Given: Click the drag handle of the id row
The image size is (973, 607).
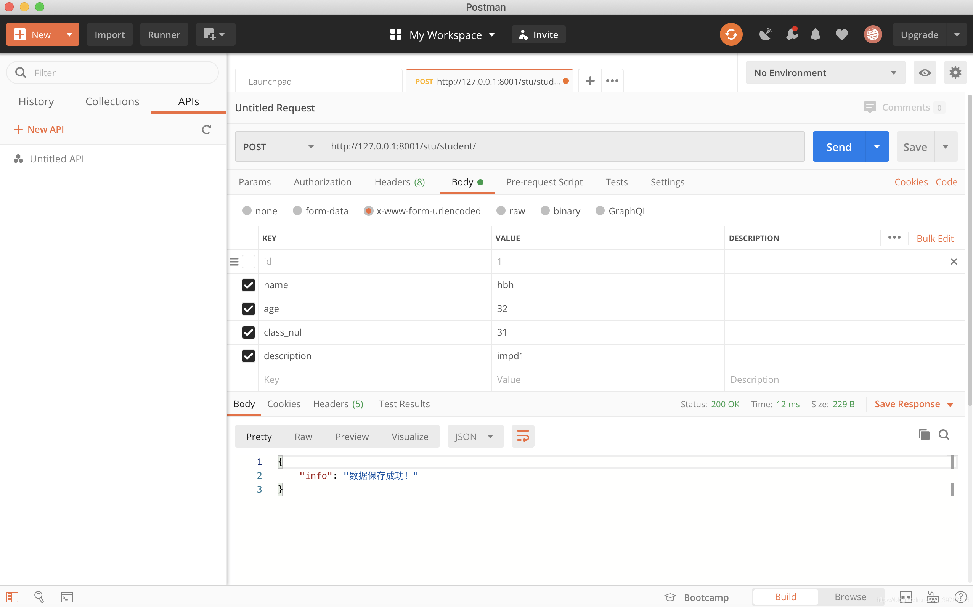Looking at the screenshot, I should (234, 262).
